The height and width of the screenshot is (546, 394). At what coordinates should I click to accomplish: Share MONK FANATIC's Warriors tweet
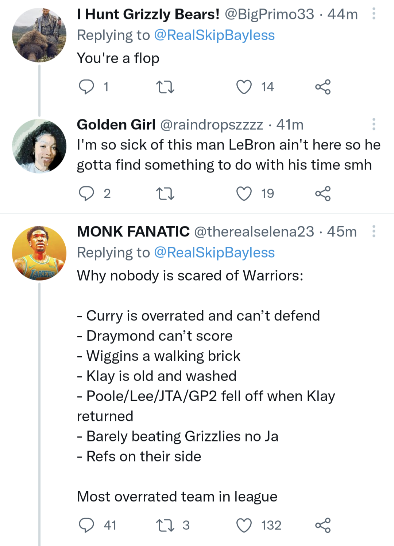(x=323, y=525)
